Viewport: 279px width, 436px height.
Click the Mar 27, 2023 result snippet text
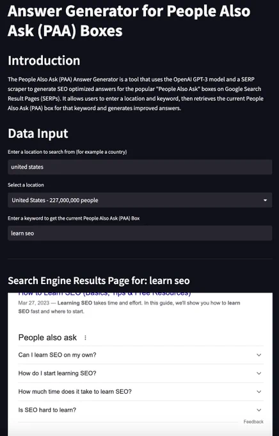point(129,307)
